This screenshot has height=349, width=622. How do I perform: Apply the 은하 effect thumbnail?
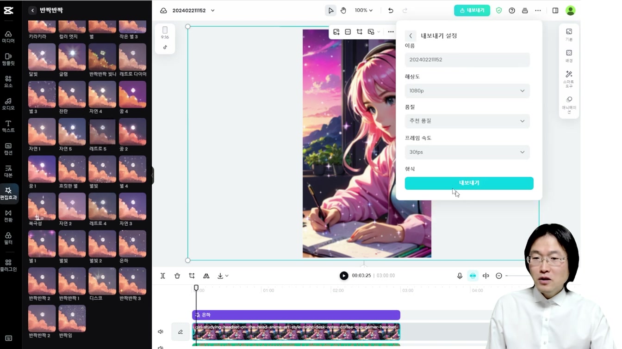pyautogui.click(x=133, y=244)
